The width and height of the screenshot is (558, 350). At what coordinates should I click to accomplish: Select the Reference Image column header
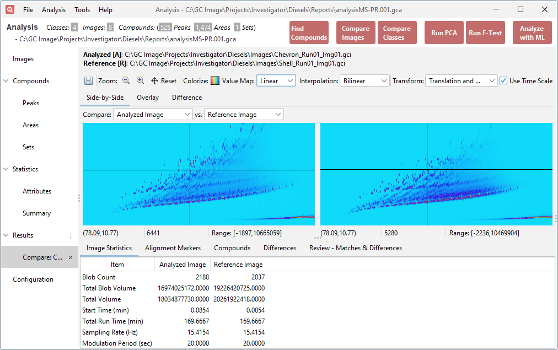coord(238,264)
